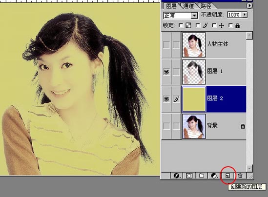
Task: Toggle link box for 人物主体 layer
Action: pyautogui.click(x=176, y=45)
